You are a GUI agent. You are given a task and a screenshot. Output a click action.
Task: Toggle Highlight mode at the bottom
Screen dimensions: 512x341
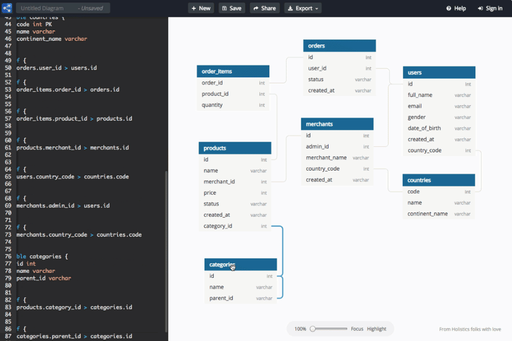[376, 329]
